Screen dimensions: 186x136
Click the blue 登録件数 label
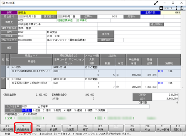click(151, 13)
